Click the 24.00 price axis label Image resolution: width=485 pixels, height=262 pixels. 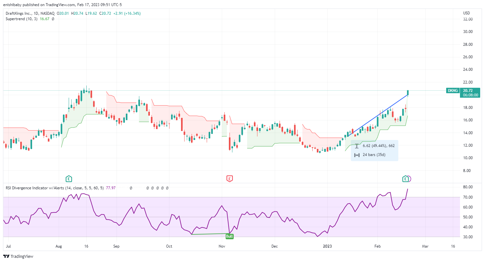[x=468, y=70]
